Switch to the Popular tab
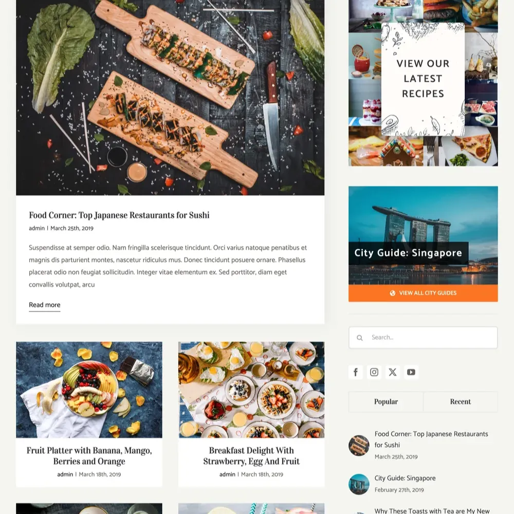The width and height of the screenshot is (514, 514). pyautogui.click(x=386, y=401)
